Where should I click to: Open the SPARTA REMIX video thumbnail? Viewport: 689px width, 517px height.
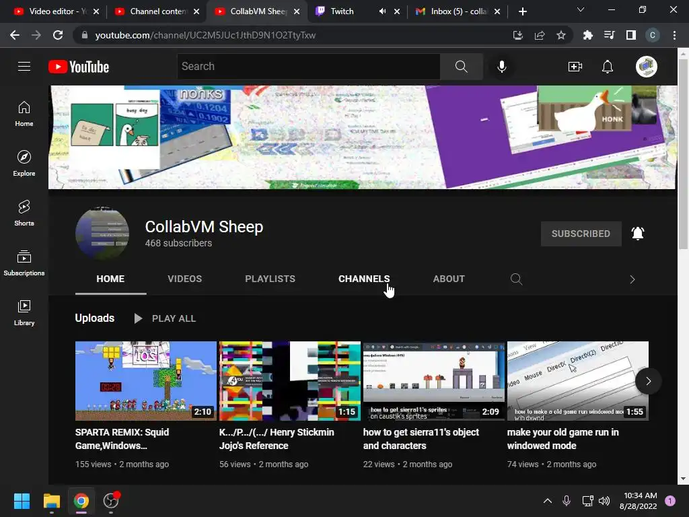click(146, 381)
